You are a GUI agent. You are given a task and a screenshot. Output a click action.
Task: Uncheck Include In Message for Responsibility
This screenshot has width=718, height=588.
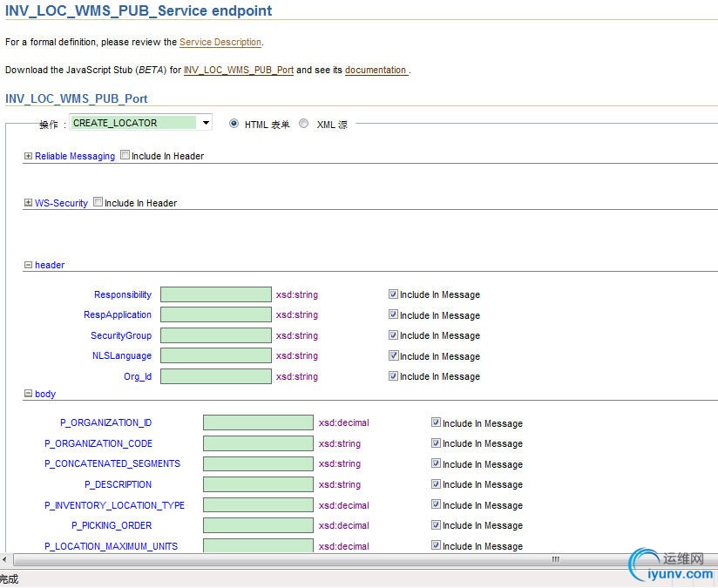[393, 294]
